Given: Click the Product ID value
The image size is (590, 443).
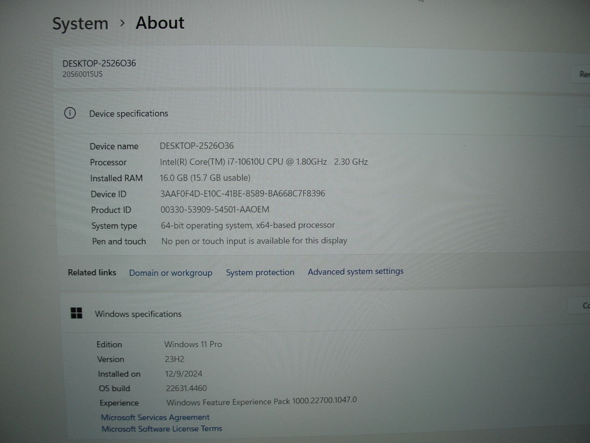Looking at the screenshot, I should tap(214, 209).
